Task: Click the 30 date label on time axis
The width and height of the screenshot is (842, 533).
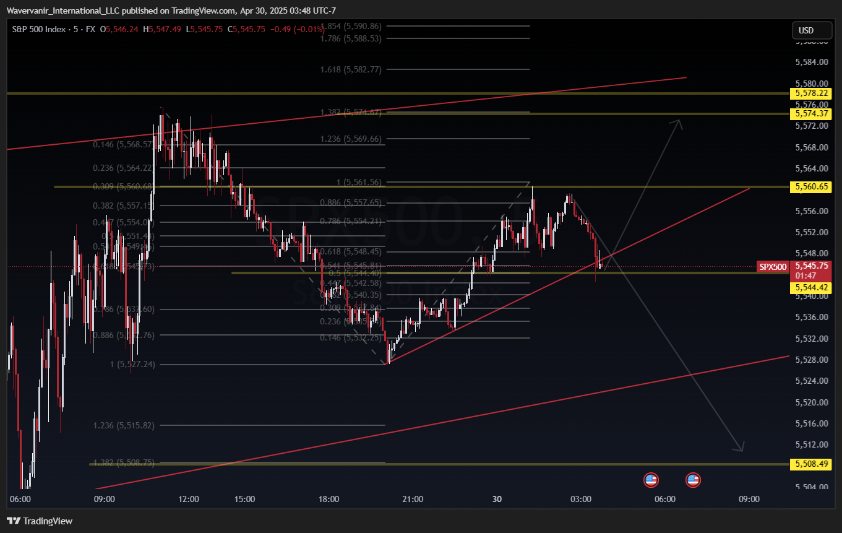Action: pos(496,499)
